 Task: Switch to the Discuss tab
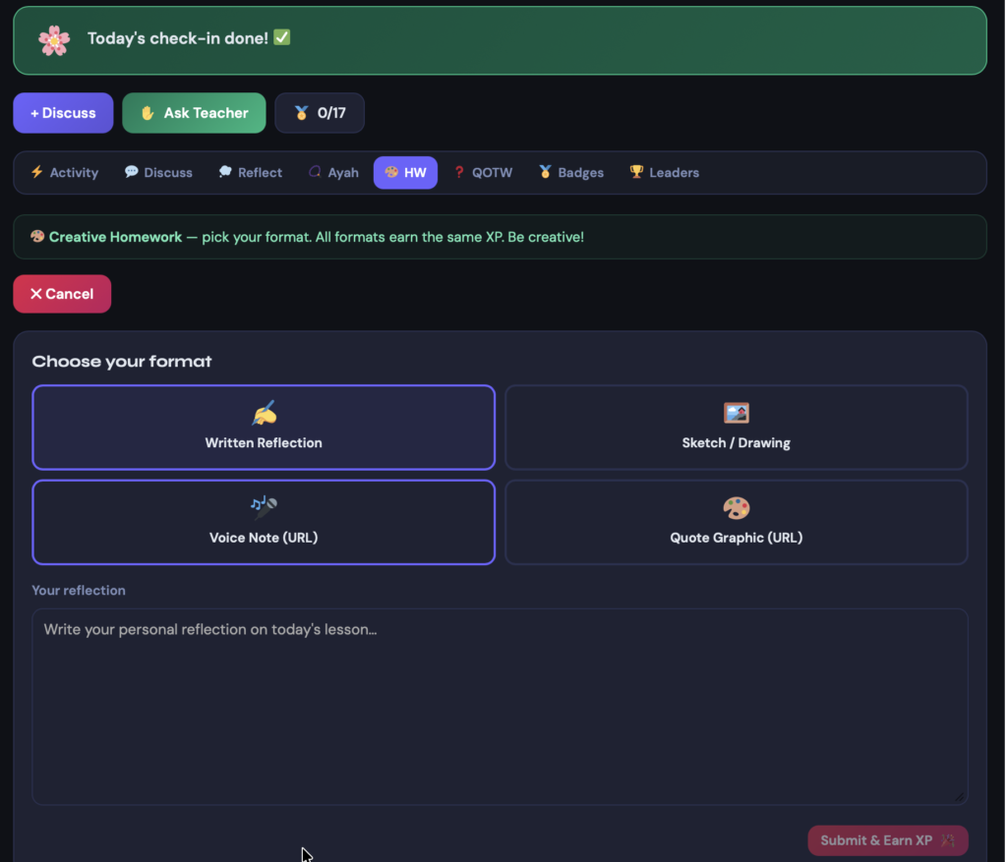(x=158, y=173)
